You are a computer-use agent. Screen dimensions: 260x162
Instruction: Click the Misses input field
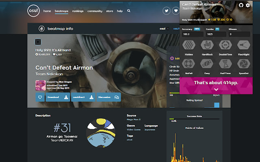(x=239, y=34)
